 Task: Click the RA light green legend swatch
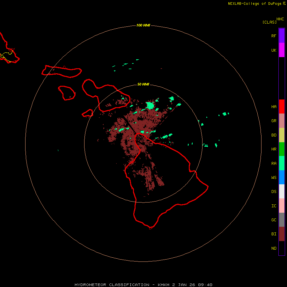pos(282,163)
